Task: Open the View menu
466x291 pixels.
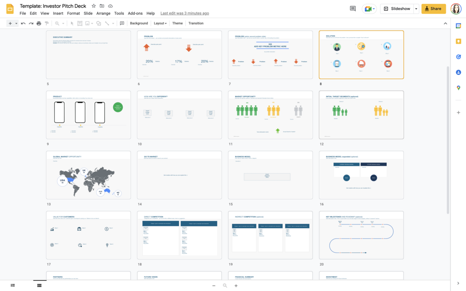Action: (45, 13)
